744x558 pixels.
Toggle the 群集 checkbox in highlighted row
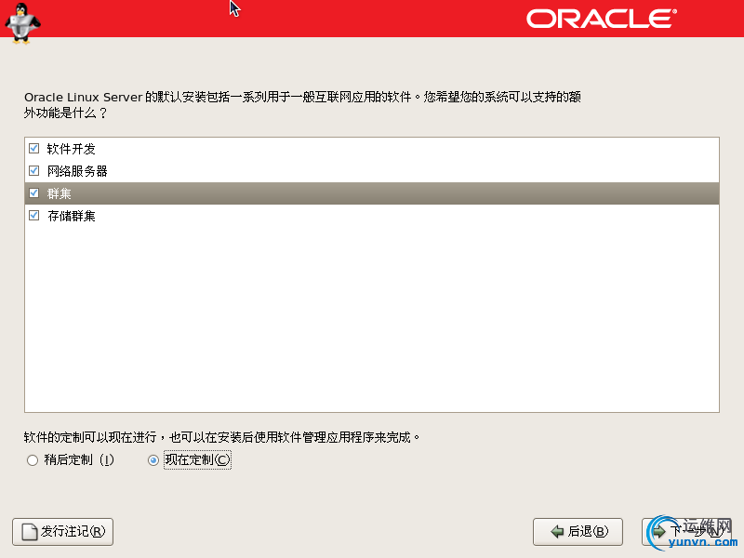point(33,193)
